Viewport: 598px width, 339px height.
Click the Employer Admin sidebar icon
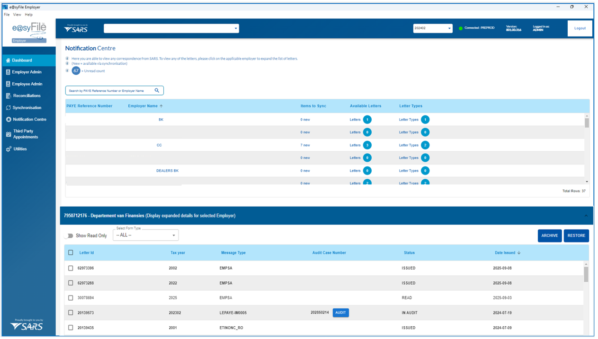[x=8, y=72]
